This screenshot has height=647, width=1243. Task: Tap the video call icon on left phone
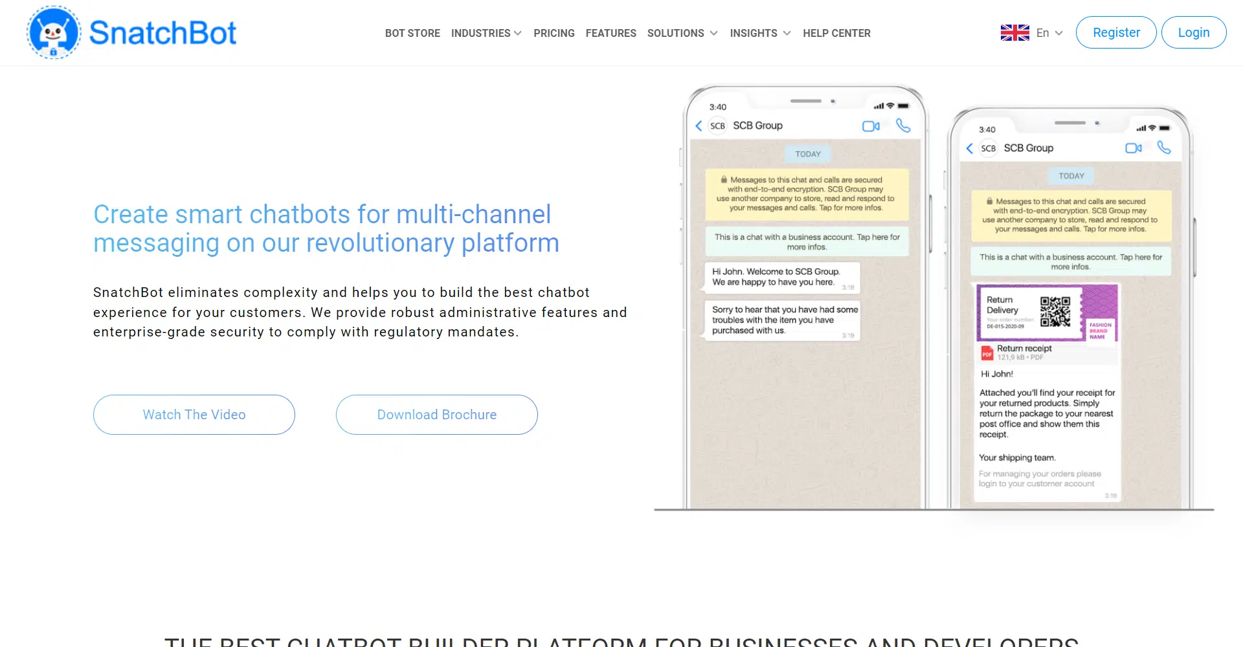[x=871, y=126]
